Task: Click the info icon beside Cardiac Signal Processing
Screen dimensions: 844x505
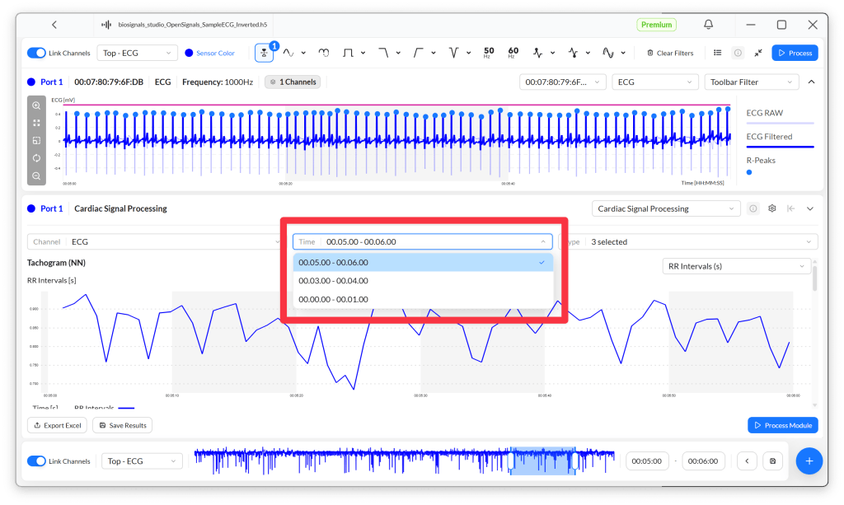Action: click(753, 208)
